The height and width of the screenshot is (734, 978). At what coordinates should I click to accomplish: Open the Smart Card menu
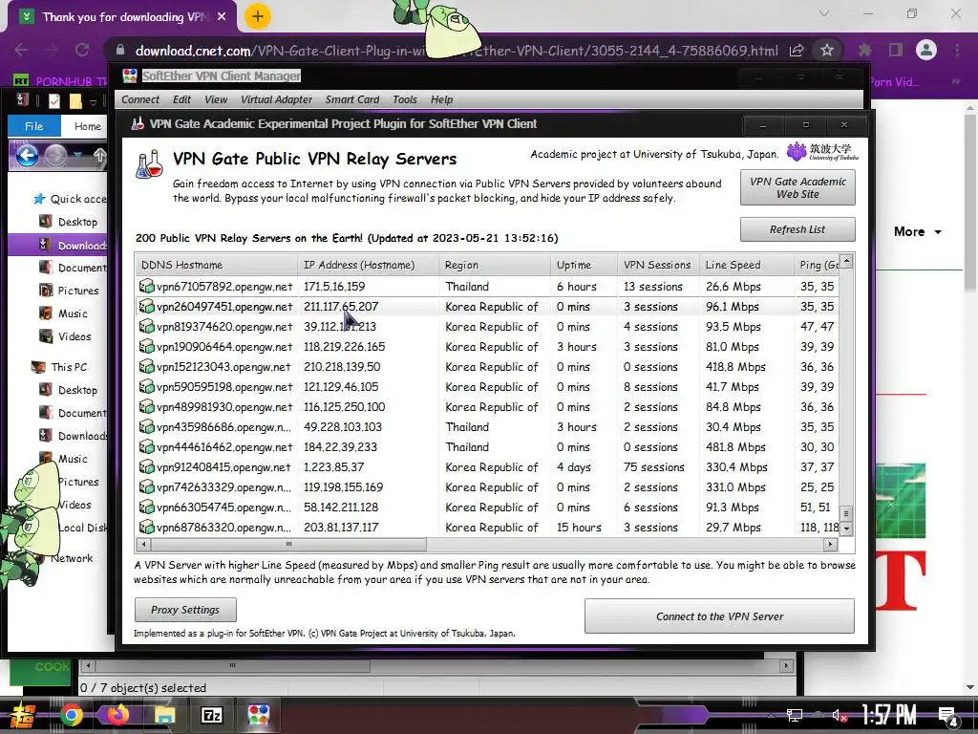pos(351,99)
